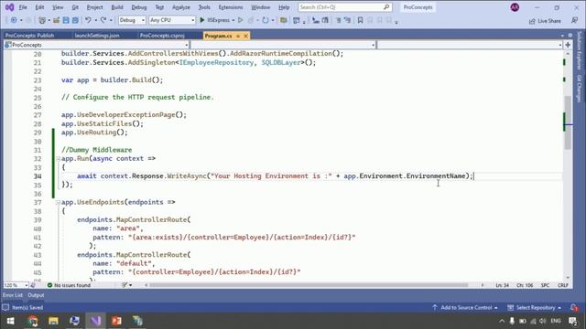Close the Program.cs tab

tap(246, 36)
